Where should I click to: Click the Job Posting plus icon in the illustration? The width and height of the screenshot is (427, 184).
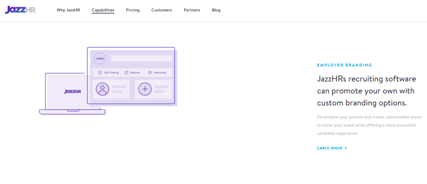tap(100, 72)
